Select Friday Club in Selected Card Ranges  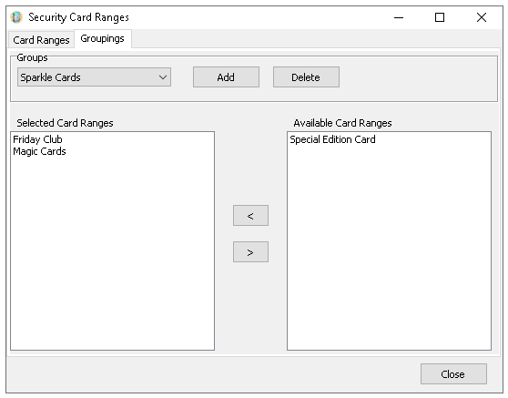tap(37, 139)
